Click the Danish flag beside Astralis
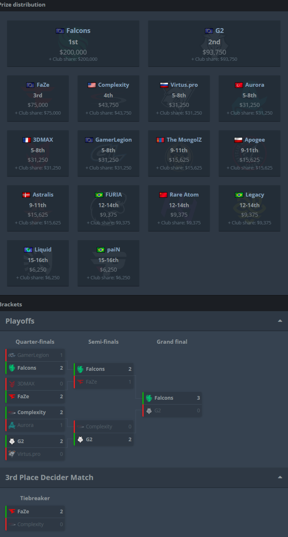Screen dimensions: 288x537 tap(26, 195)
